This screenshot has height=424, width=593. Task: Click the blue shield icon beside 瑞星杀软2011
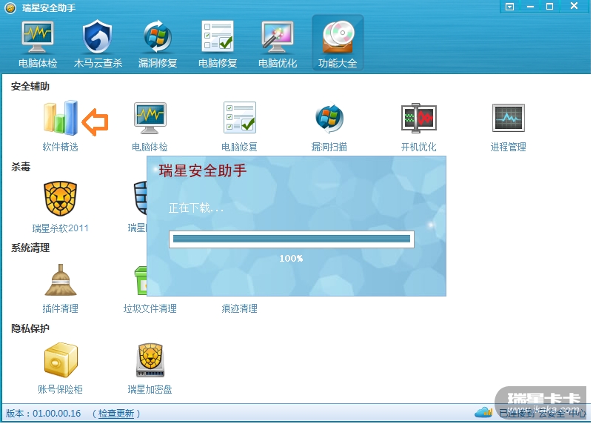coord(140,198)
